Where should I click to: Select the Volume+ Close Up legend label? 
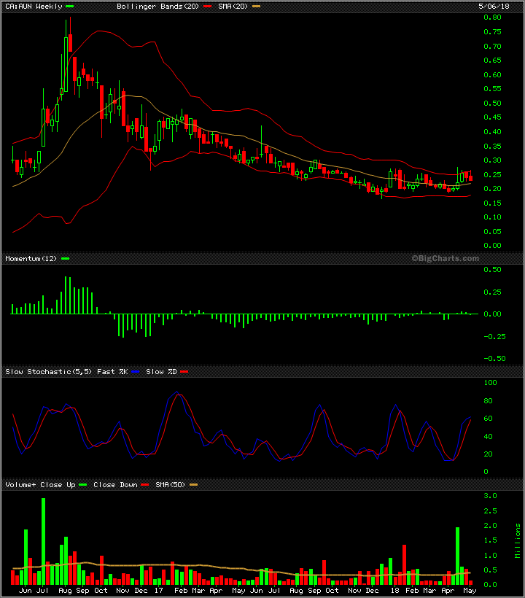(40, 485)
